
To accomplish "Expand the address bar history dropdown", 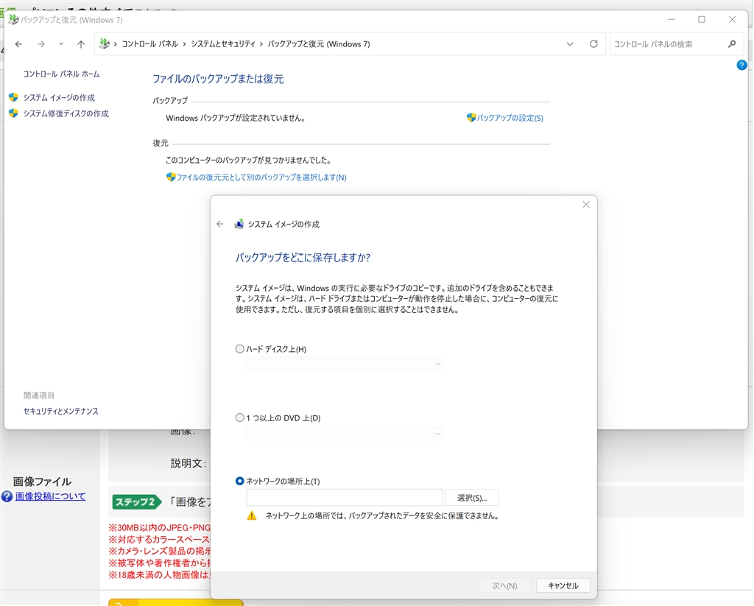I will click(570, 44).
